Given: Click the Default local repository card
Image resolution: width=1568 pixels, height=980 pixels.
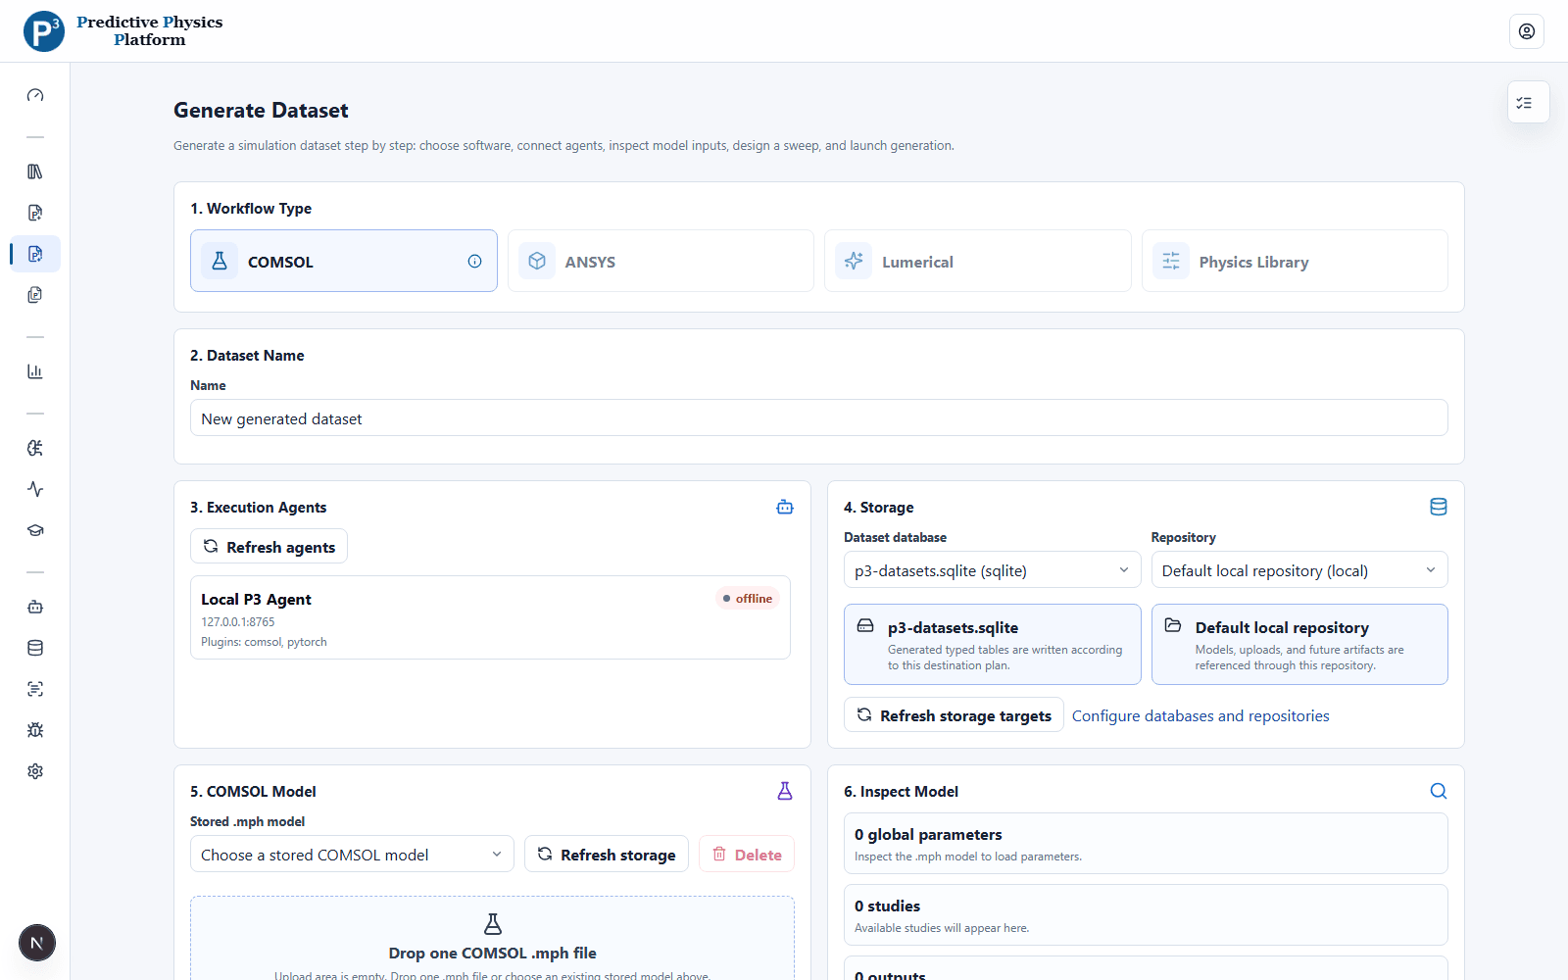Looking at the screenshot, I should 1299,645.
